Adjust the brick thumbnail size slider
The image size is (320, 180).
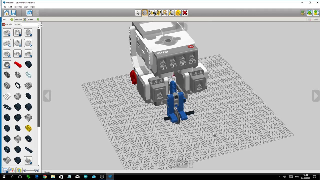[31, 170]
